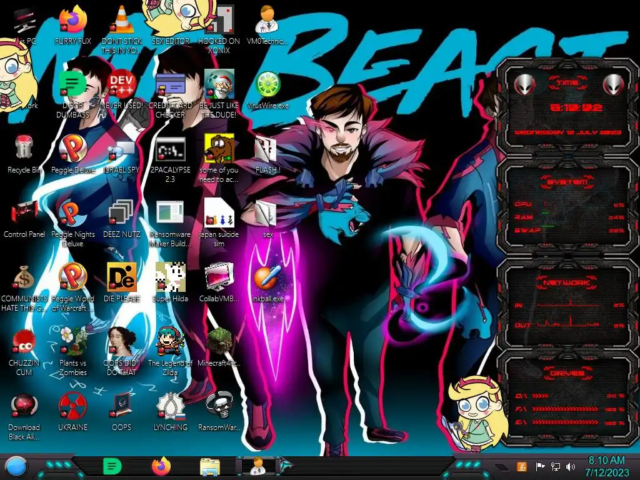Launch Firefox from the taskbar
The height and width of the screenshot is (480, 640).
point(161,466)
